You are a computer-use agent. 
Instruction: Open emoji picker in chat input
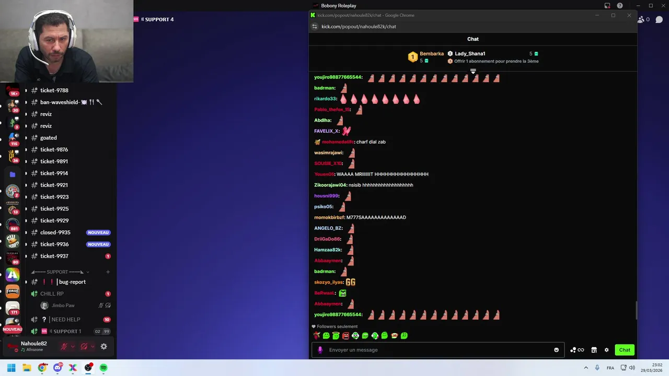(556, 350)
